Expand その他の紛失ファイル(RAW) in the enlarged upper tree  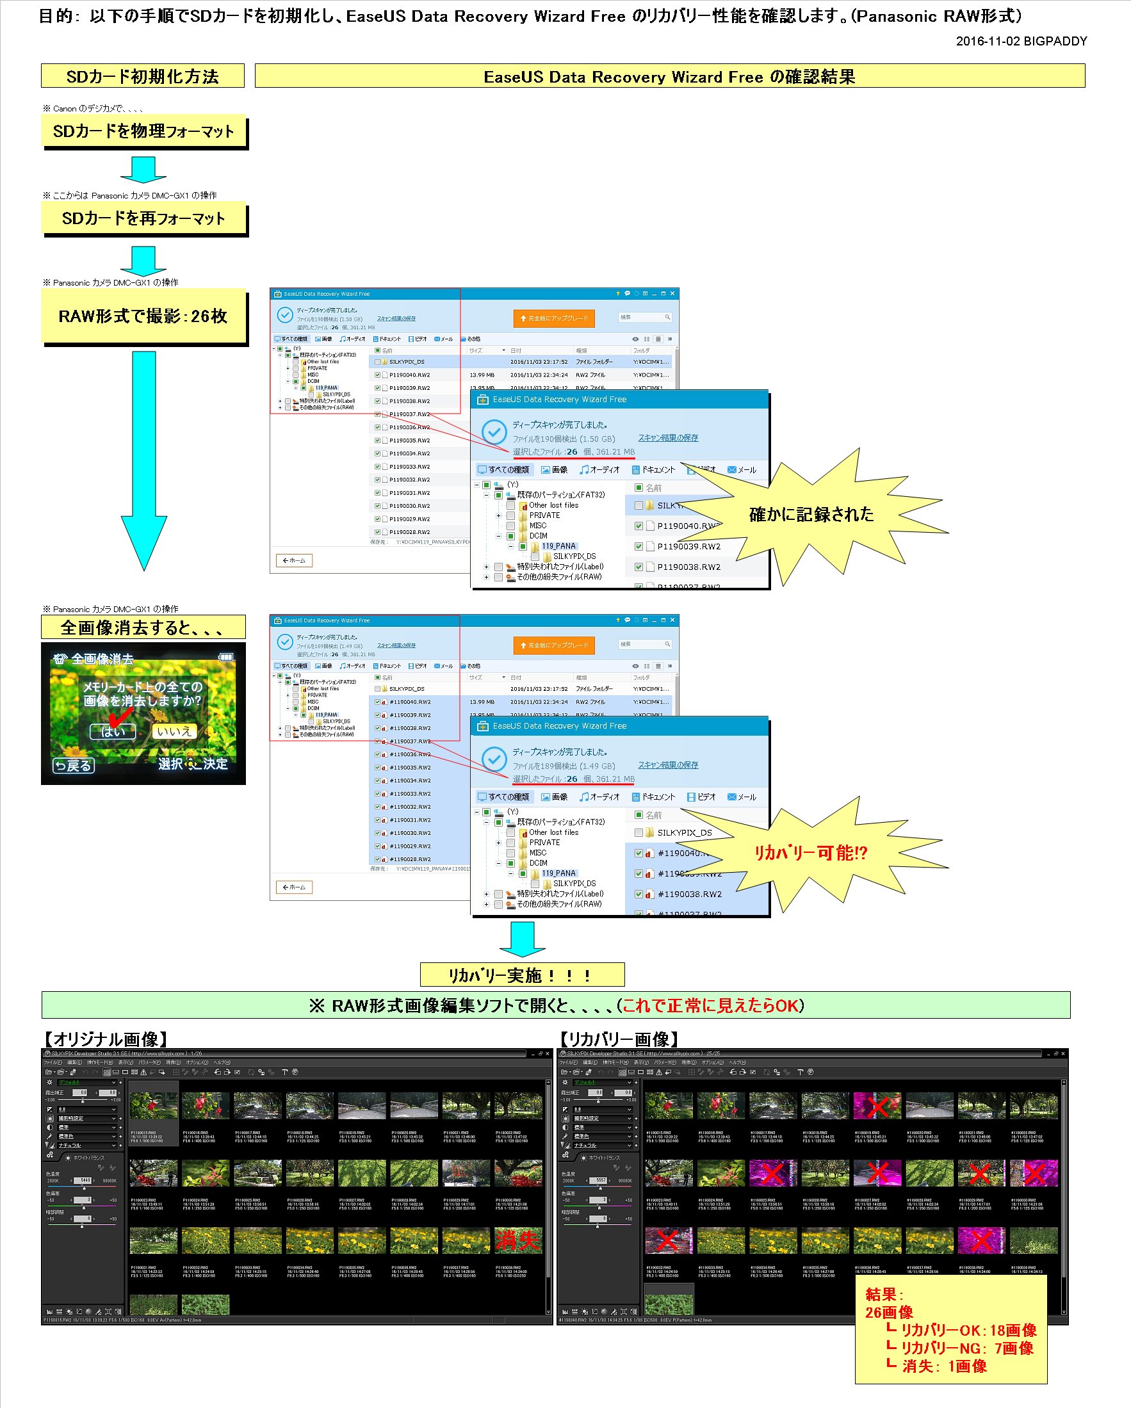click(486, 578)
